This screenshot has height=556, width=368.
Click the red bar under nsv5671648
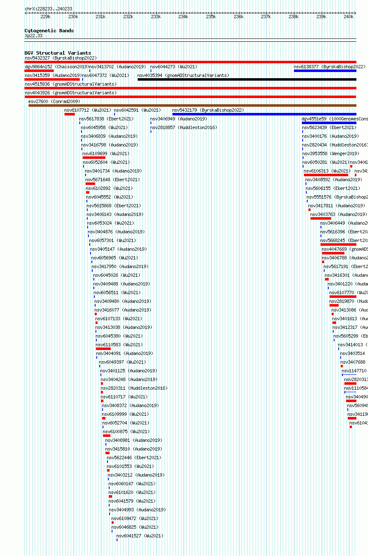(90, 184)
